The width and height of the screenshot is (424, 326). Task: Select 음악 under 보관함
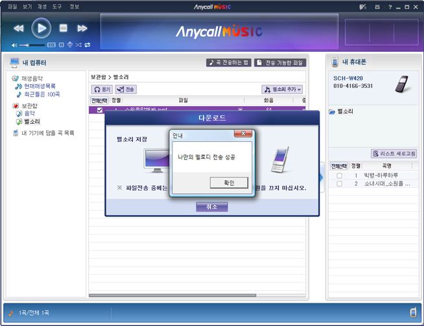click(29, 113)
